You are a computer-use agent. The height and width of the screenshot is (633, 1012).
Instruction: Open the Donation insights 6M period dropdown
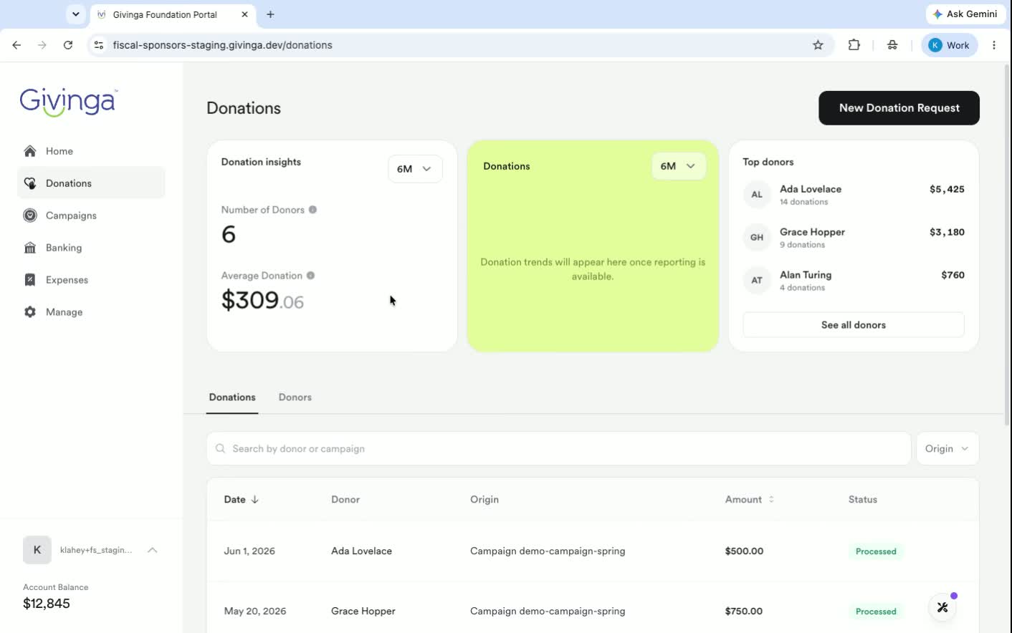point(415,169)
